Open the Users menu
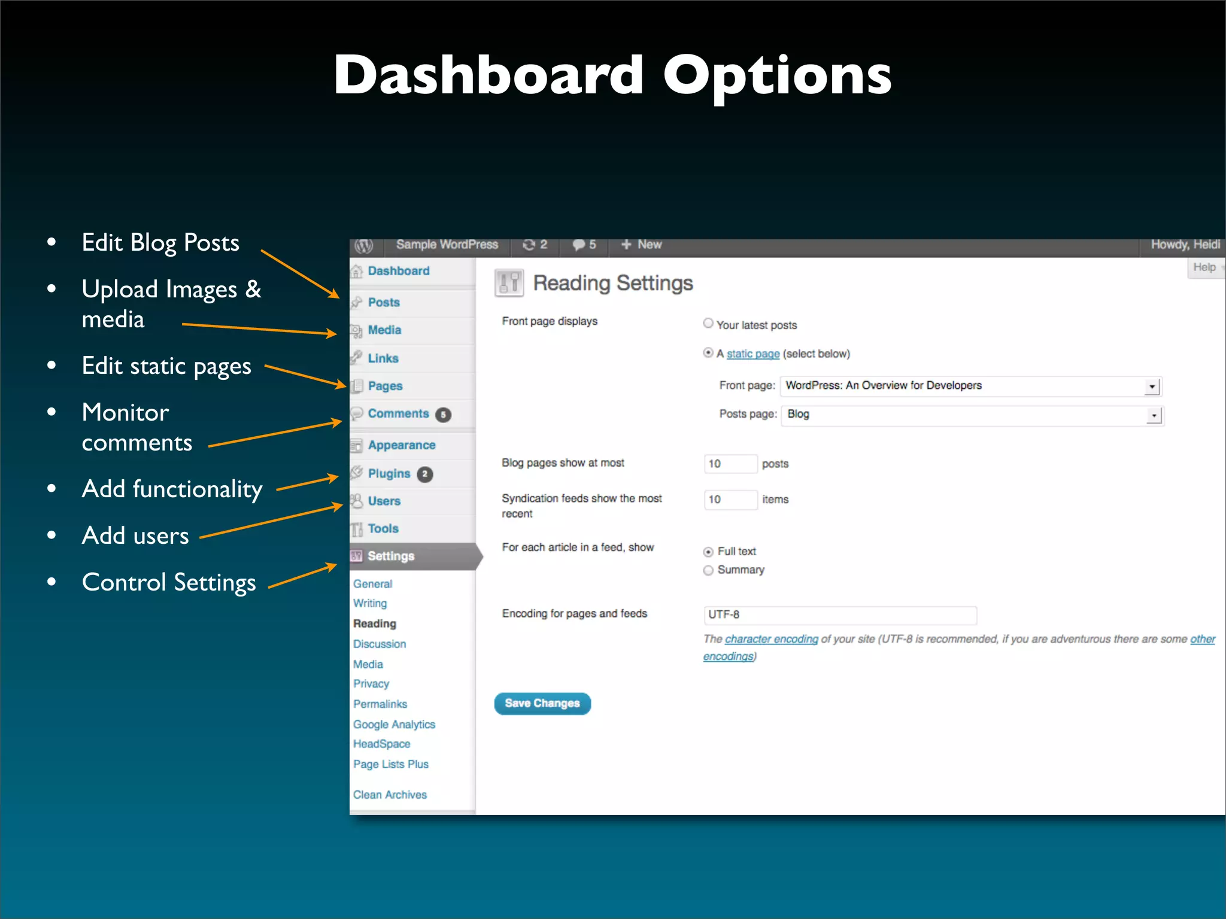This screenshot has width=1226, height=919. coord(384,501)
